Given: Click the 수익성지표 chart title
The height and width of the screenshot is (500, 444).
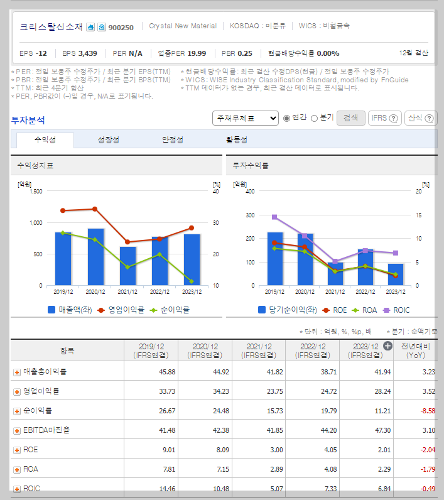Looking at the screenshot, I should (35, 165).
